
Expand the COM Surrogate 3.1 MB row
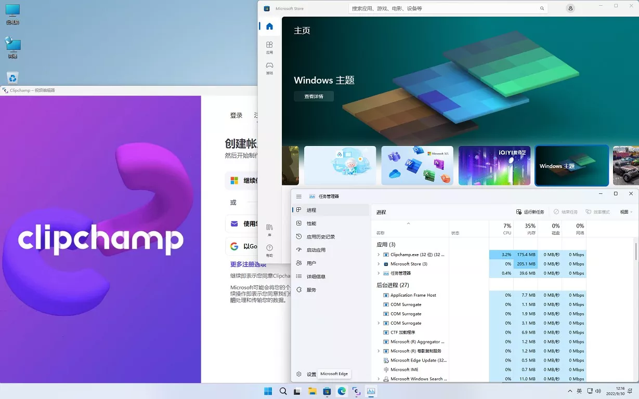click(x=379, y=323)
